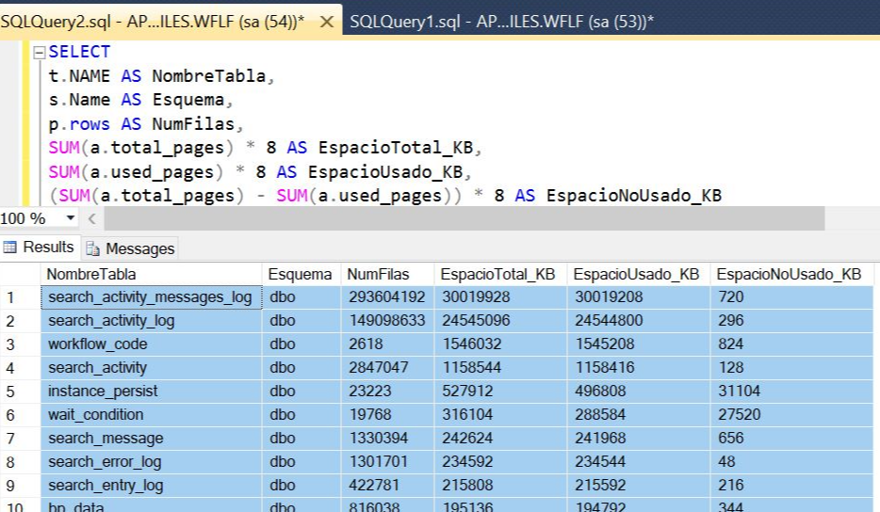This screenshot has width=880, height=512.
Task: Click EspacioNoUsado_KB value 656
Action: click(x=791, y=439)
